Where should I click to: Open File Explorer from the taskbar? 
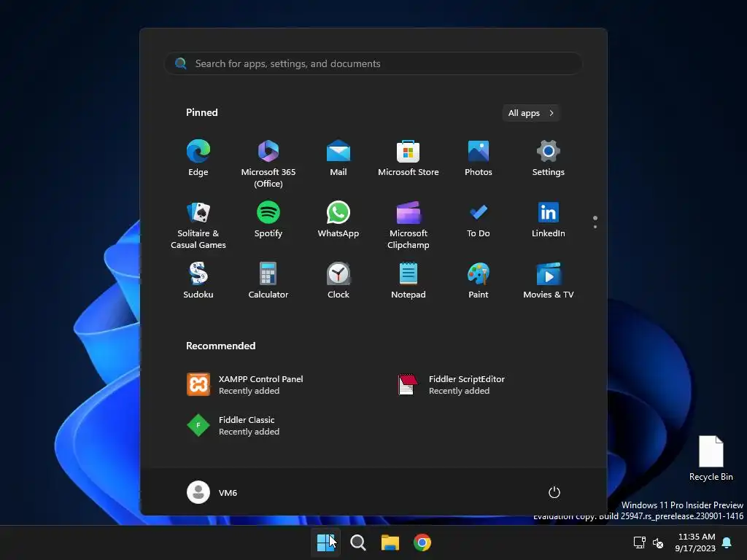pyautogui.click(x=390, y=542)
